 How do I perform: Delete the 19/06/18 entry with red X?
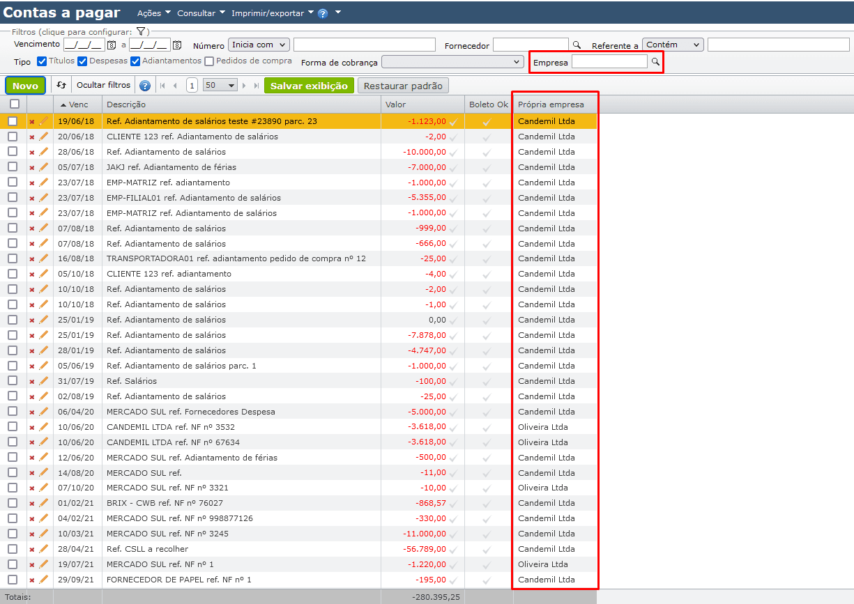pos(31,122)
